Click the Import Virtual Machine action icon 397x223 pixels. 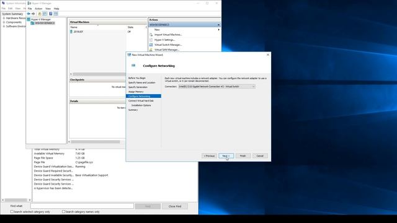pyautogui.click(x=151, y=35)
